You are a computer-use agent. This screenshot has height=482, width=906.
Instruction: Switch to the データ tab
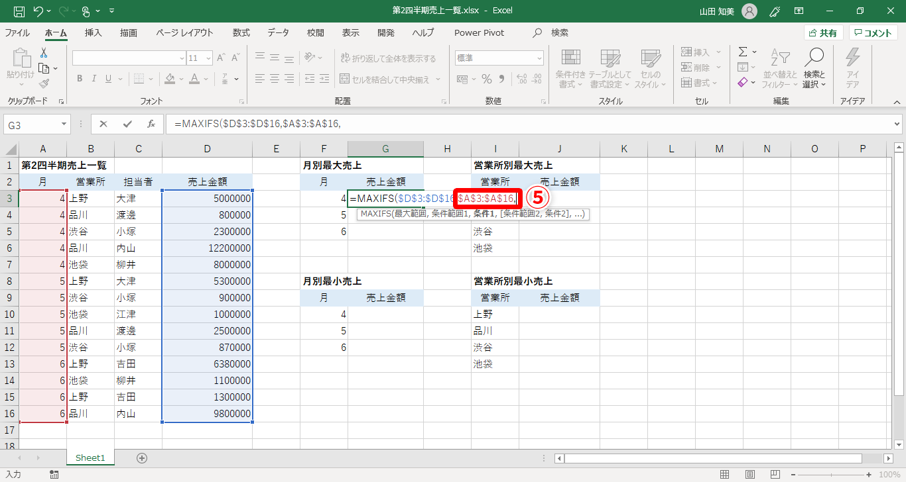click(279, 33)
